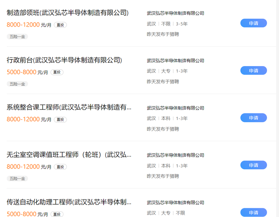Open company name link in 传送自动化助理工程师 row
Viewport: 279px width, 217px height.
(175, 202)
